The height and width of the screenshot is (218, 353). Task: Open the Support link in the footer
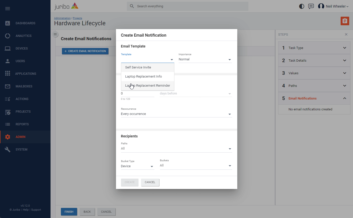point(36,210)
